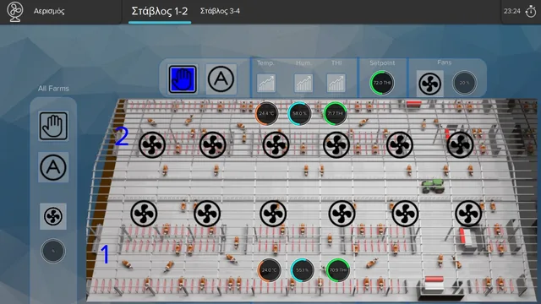The image size is (541, 304).
Task: Toggle barn 1's first fan from the left
Action: (144, 214)
